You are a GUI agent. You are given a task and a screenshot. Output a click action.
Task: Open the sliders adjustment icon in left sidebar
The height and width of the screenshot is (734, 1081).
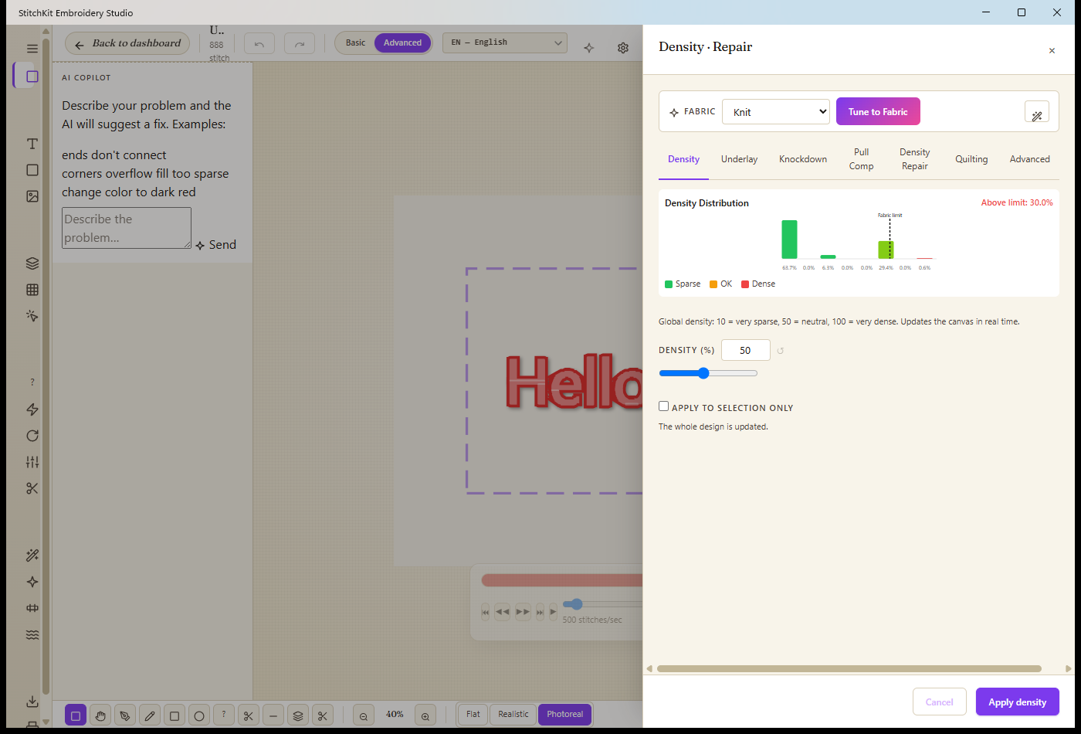pos(32,462)
